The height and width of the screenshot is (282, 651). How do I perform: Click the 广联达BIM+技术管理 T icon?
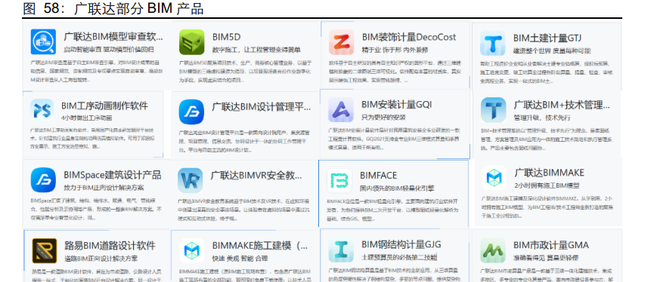point(493,110)
